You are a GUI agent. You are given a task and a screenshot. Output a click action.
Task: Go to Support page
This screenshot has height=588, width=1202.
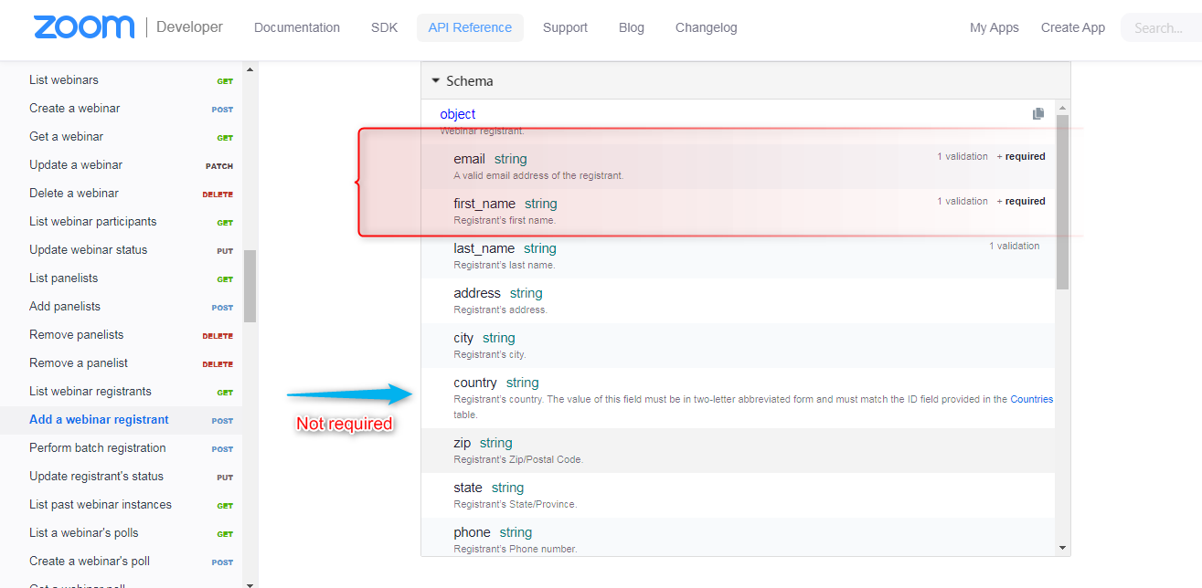(x=565, y=27)
